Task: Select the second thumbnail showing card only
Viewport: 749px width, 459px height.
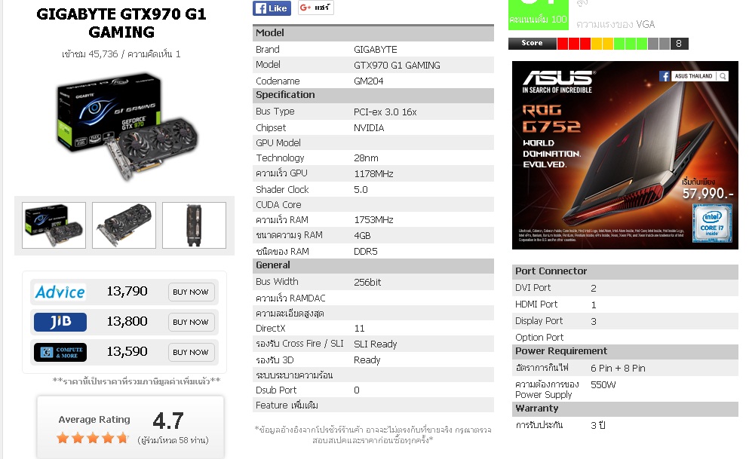Action: point(124,225)
